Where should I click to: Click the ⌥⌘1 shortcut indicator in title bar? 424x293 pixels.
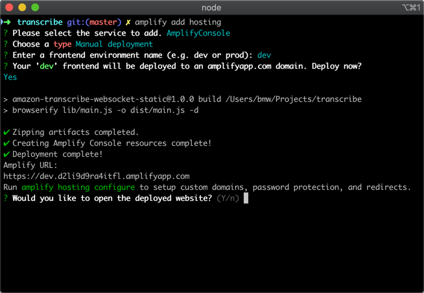[411, 8]
